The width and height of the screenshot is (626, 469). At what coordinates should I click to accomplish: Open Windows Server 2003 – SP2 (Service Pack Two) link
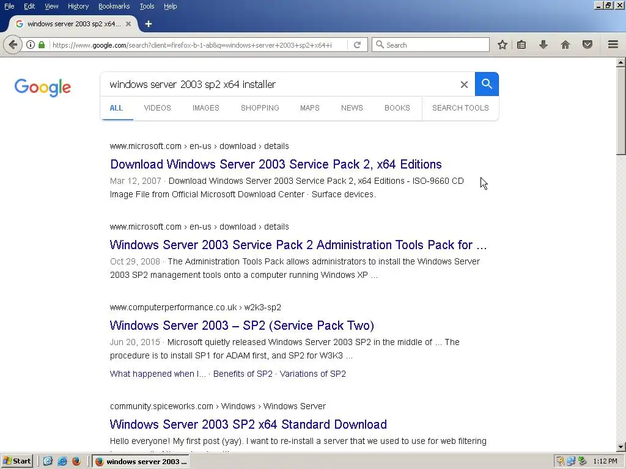click(x=242, y=325)
